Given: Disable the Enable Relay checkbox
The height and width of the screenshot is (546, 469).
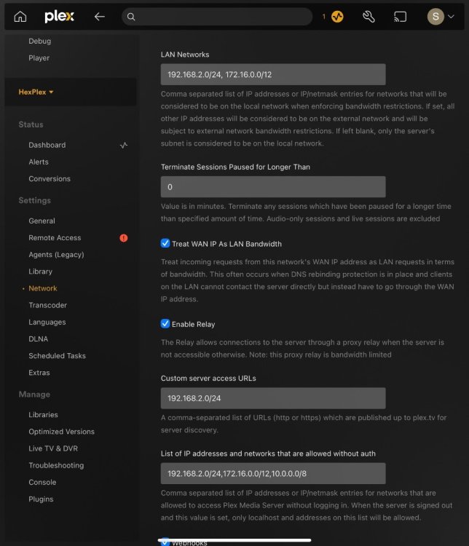Looking at the screenshot, I should (165, 324).
